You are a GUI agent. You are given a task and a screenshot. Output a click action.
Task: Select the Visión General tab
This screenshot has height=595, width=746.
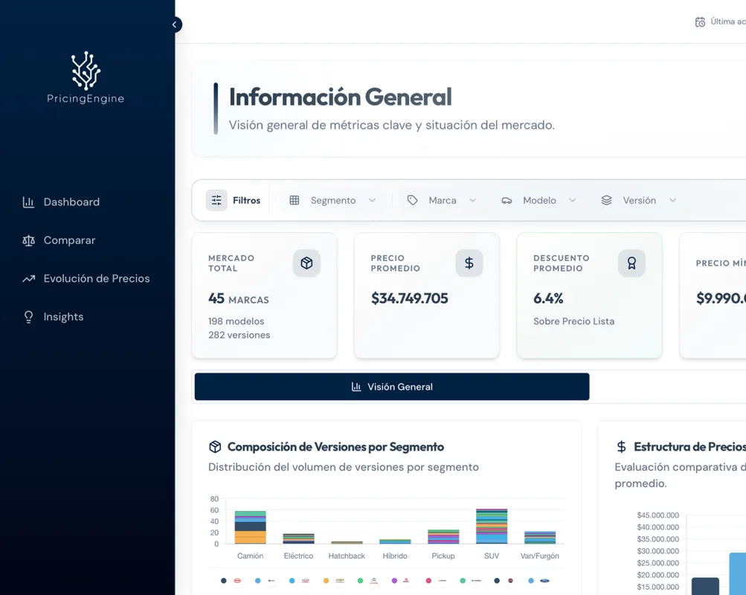pos(392,387)
